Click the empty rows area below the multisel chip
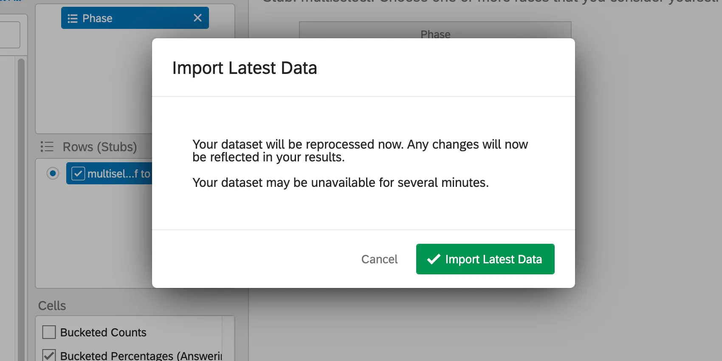The image size is (722, 361). [93, 238]
